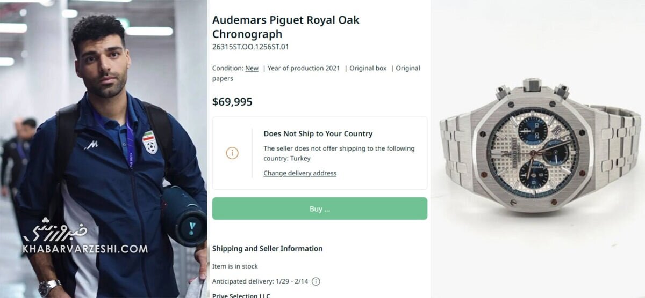This screenshot has height=298, width=645.
Task: Click the KHABARVARZESHI.COM watermark text
Action: (x=85, y=249)
